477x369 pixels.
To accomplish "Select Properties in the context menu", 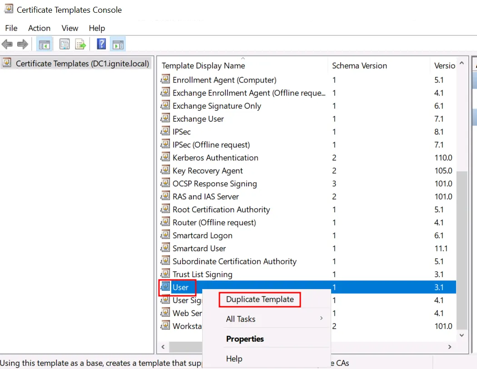I will [x=245, y=339].
